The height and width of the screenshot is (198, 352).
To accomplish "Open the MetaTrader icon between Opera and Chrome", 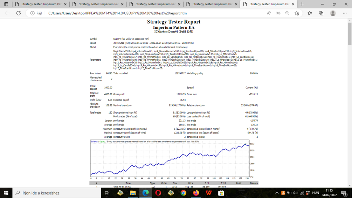I will 171,193.
